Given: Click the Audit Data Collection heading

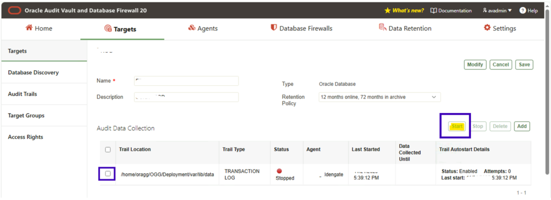Looking at the screenshot, I should pos(126,128).
